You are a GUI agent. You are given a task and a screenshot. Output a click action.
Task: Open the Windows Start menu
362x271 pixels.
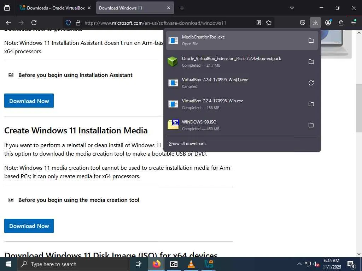click(x=8, y=264)
